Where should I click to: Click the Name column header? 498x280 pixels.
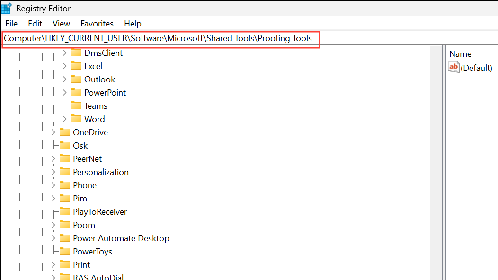point(460,54)
